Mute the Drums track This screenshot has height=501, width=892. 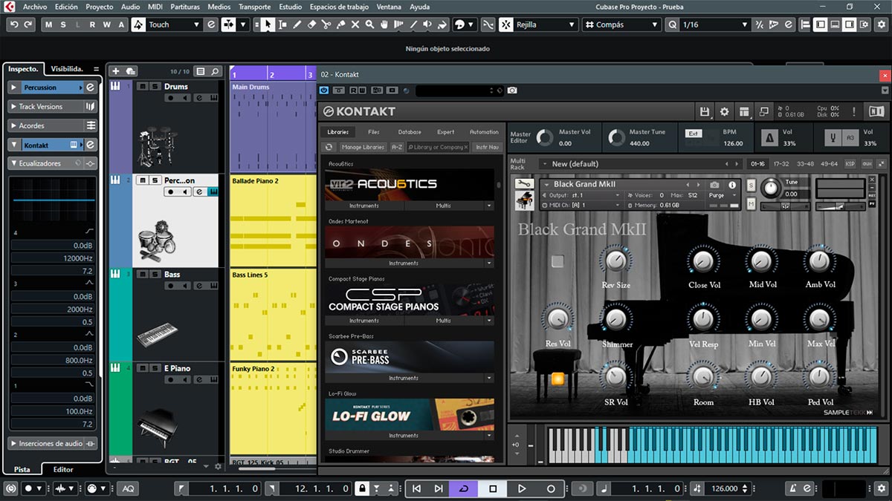(143, 86)
